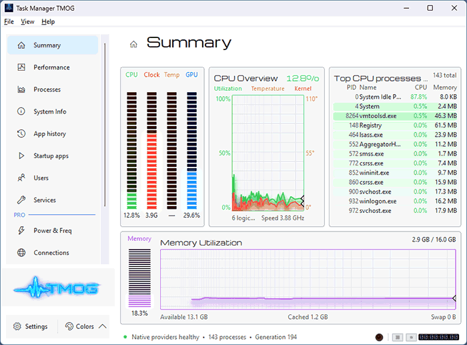467x345 pixels.
Task: Select the smss.exe process row
Action: [395, 153]
